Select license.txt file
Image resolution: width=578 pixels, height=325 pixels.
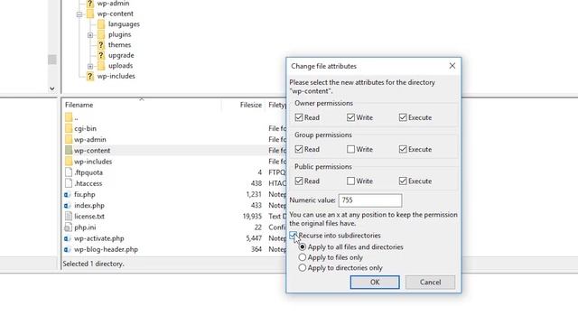(174, 217)
